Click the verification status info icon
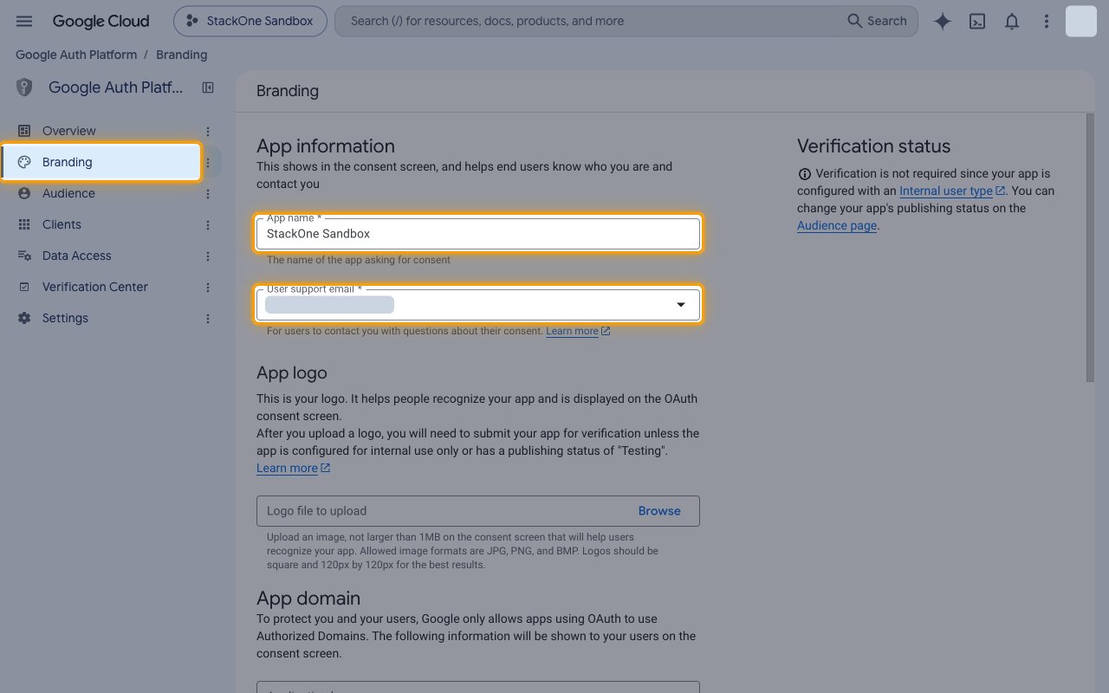1109x693 pixels. click(x=804, y=173)
